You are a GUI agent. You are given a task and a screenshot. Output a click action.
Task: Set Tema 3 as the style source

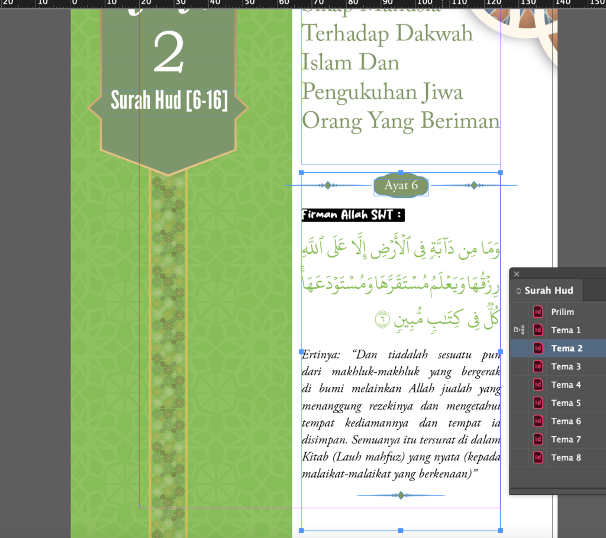[519, 366]
